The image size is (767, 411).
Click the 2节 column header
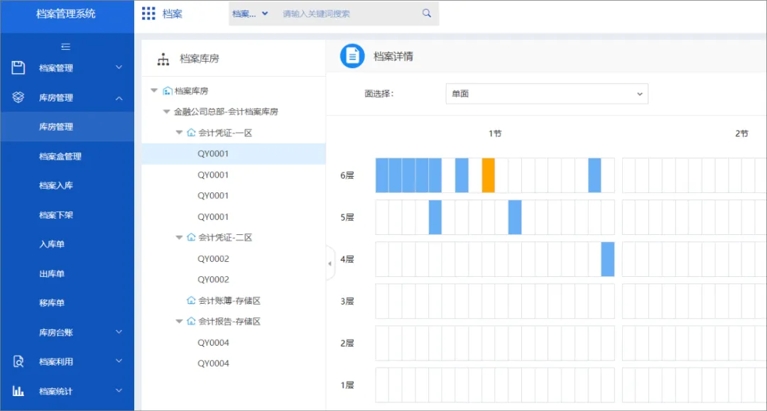(741, 133)
